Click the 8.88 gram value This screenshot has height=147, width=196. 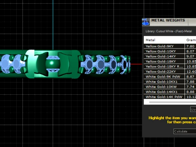point(190,92)
